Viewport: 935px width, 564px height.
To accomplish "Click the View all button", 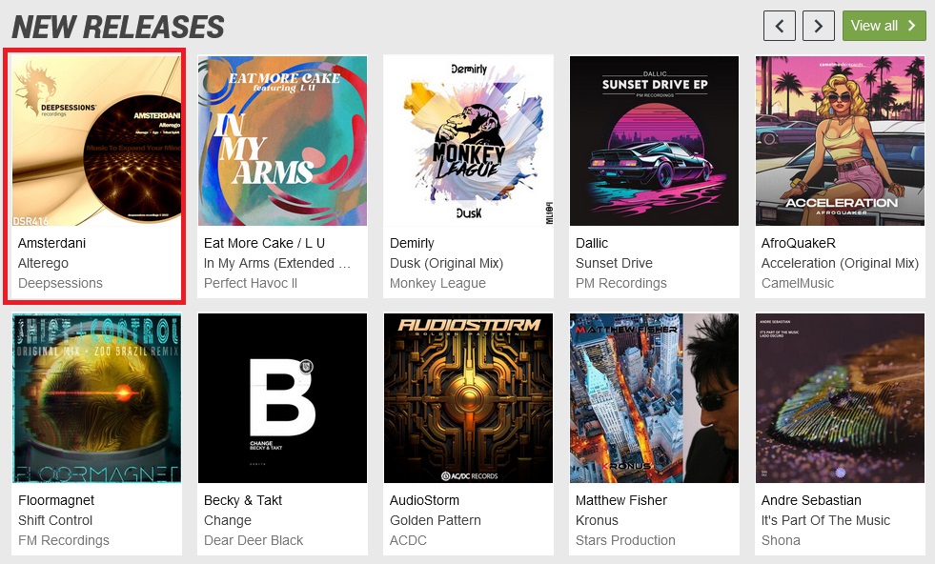I will [x=884, y=26].
